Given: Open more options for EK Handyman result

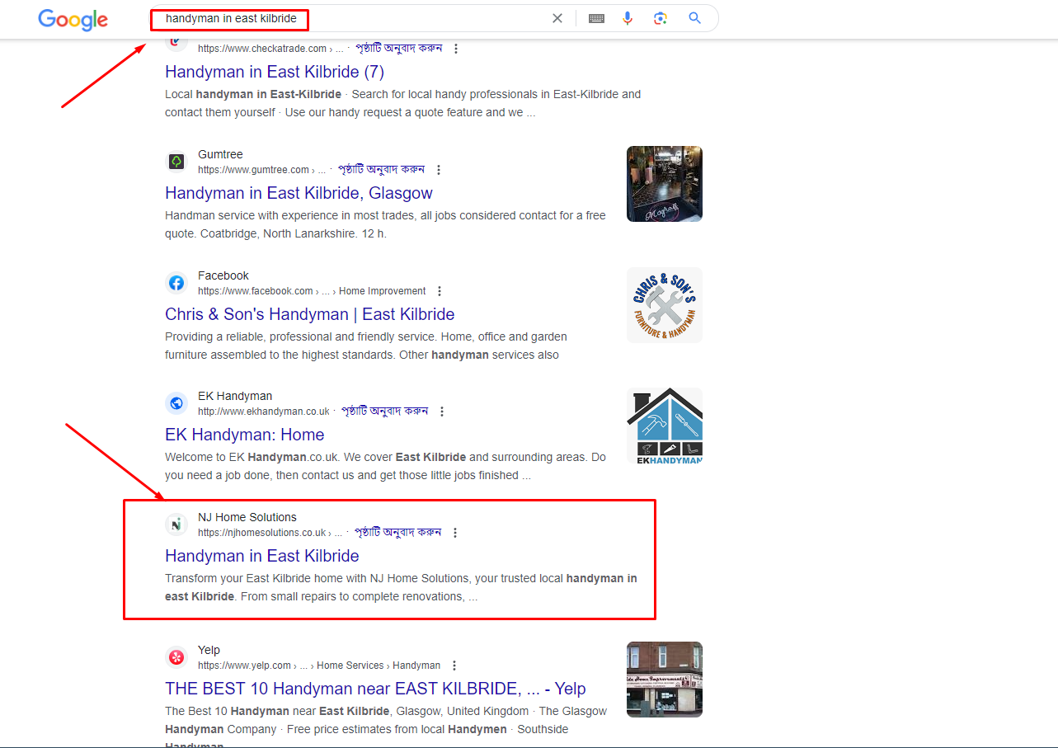Looking at the screenshot, I should [x=442, y=412].
